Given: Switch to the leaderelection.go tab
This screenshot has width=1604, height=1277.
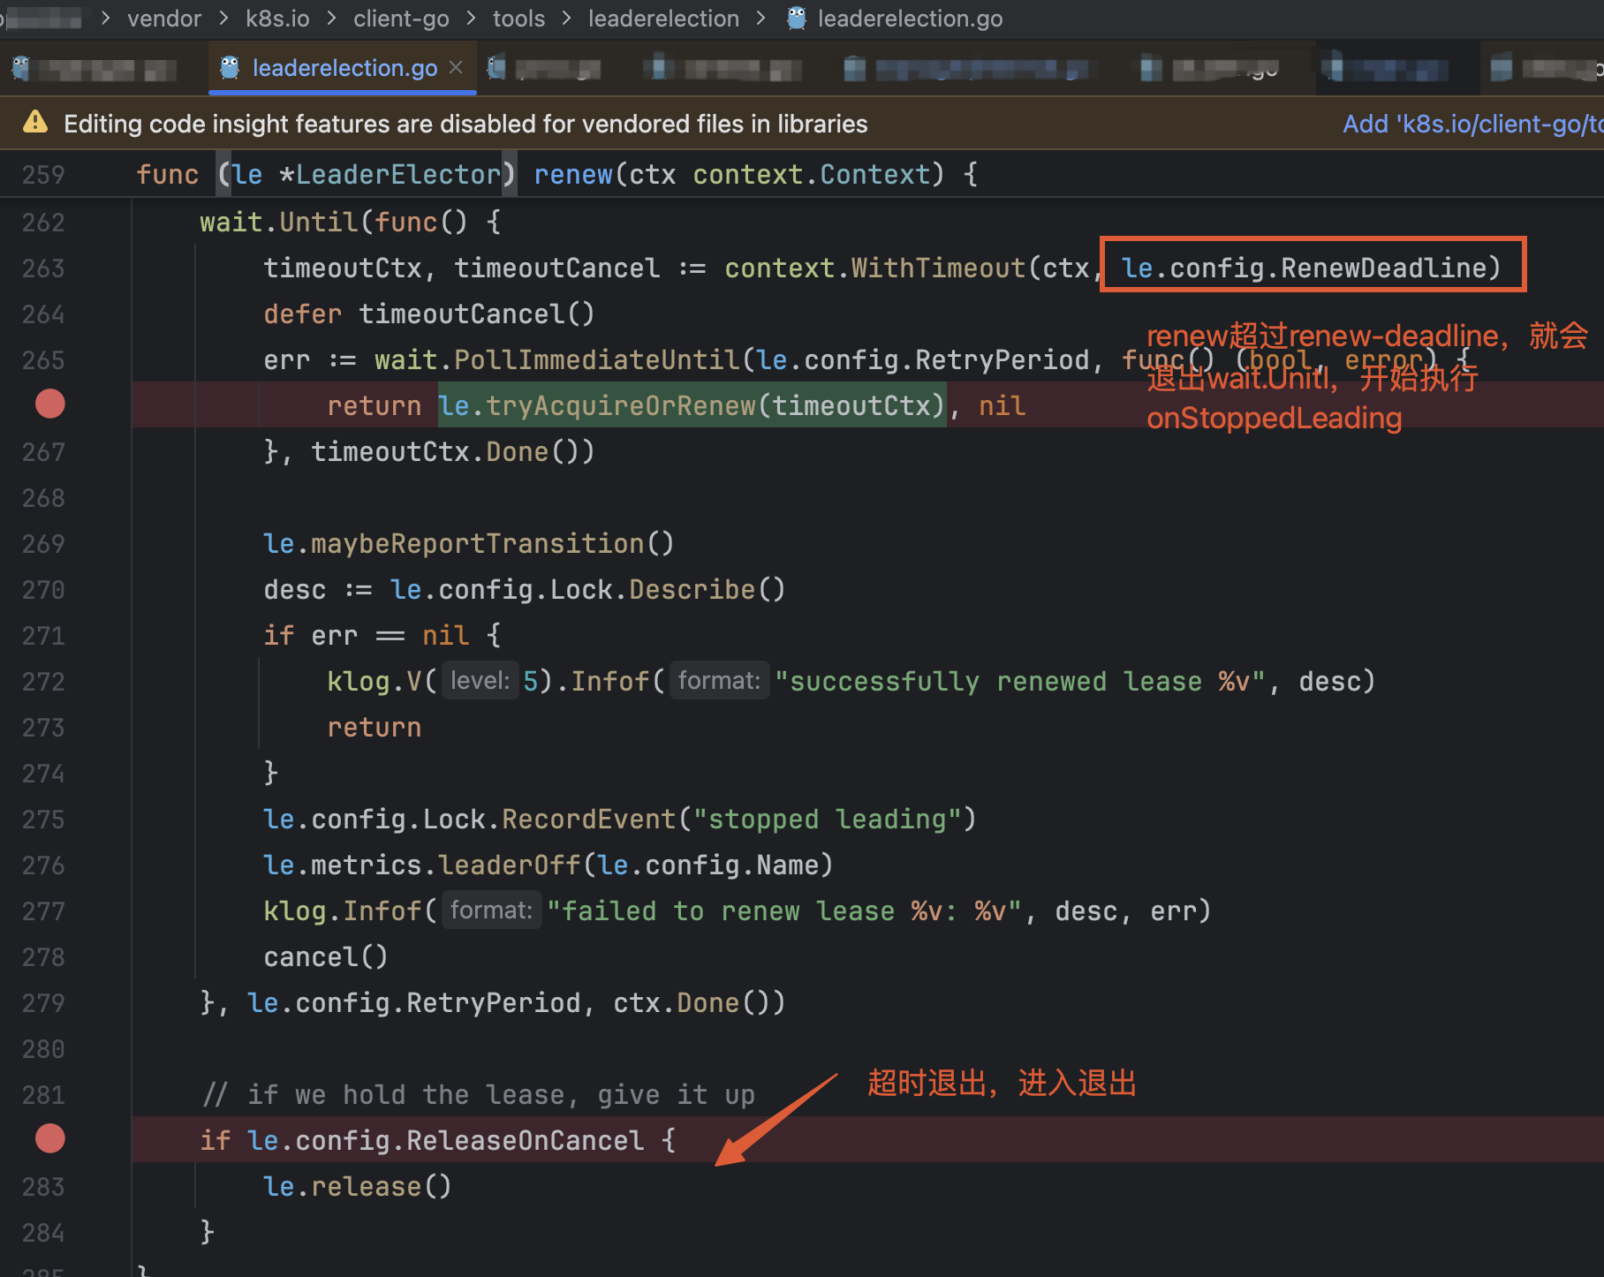Looking at the screenshot, I should (x=343, y=68).
